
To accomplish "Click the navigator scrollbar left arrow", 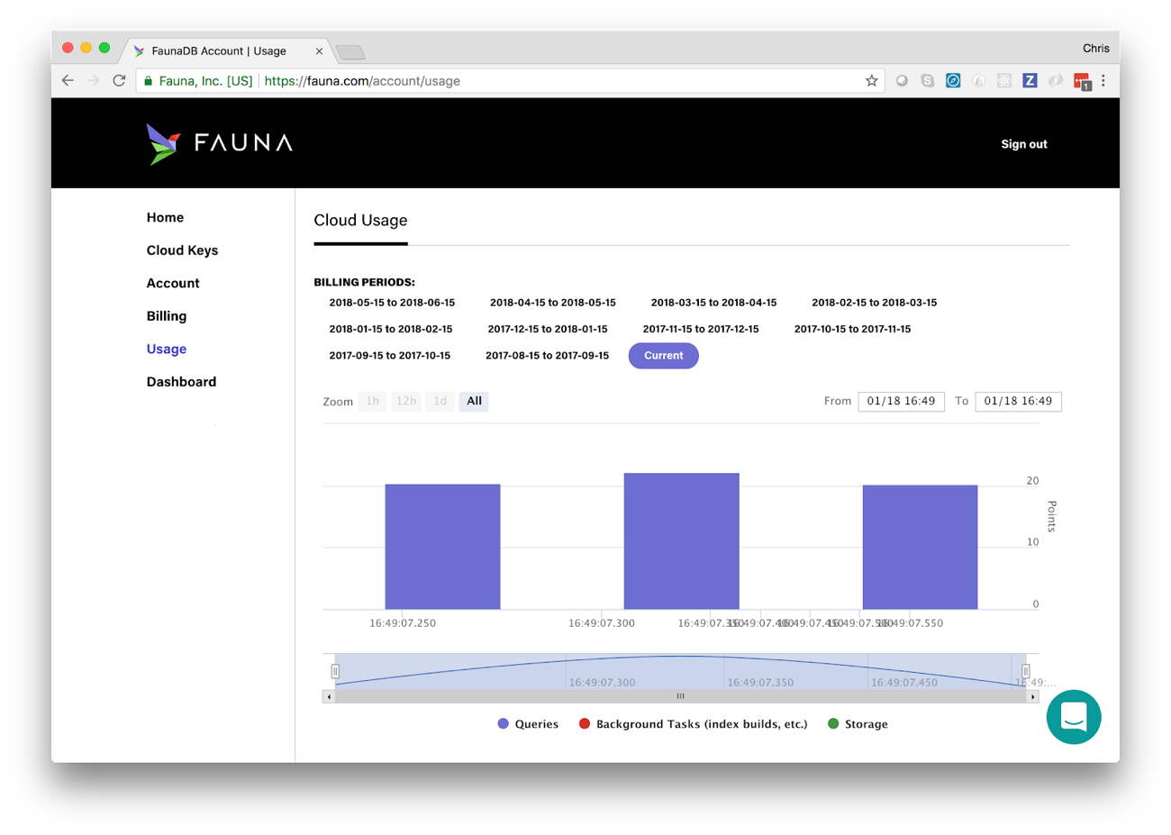I will 329,696.
